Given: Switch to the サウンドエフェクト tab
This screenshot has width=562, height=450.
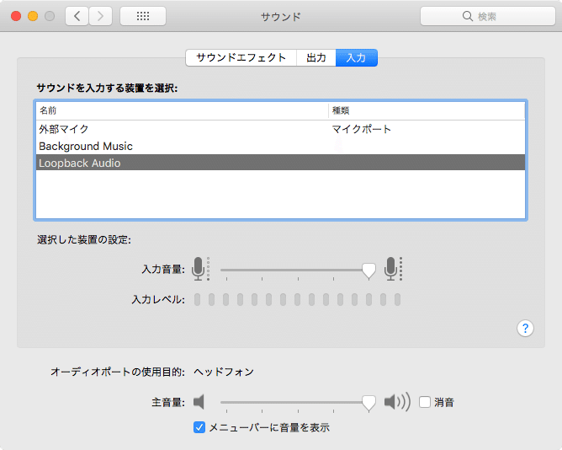Looking at the screenshot, I should click(241, 58).
